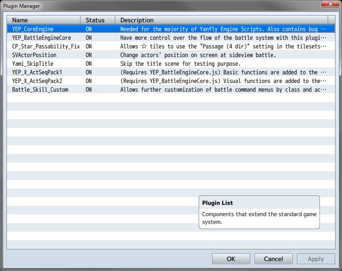Image resolution: width=342 pixels, height=271 pixels.
Task: Click the Apply button
Action: 316,259
